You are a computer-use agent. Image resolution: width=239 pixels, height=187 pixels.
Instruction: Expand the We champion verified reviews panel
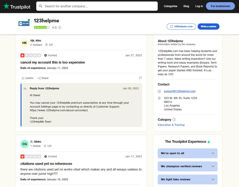tap(187, 166)
